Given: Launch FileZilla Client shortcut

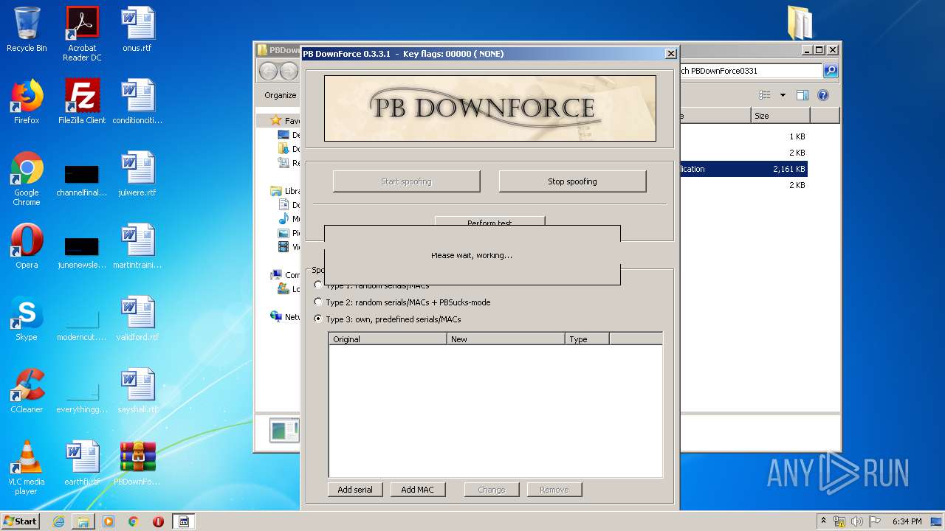Looking at the screenshot, I should [x=82, y=102].
